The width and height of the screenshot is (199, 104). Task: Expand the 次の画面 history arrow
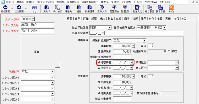[x=26, y=9]
